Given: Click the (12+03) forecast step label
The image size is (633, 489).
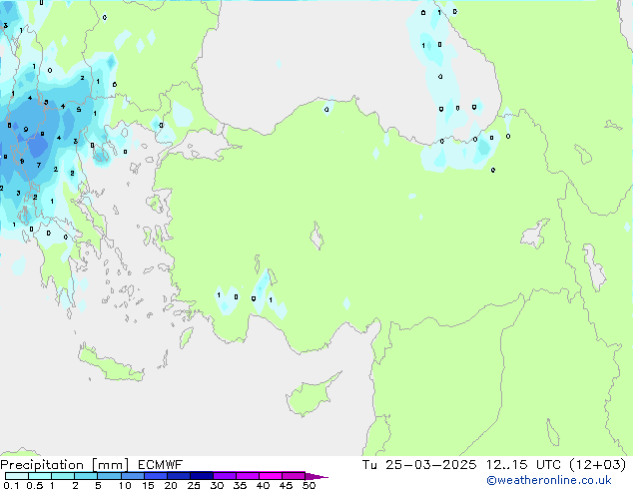Looking at the screenshot, I should 597,465.
